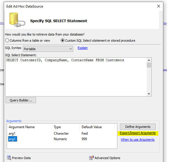This screenshot has width=172, height=162.
Task: Click inside the SQL Select Statement text box
Action: (x=76, y=77)
